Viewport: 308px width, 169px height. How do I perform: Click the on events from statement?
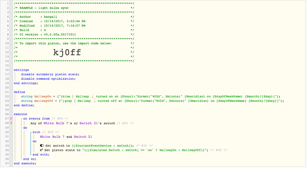tap(36, 119)
